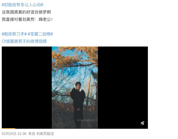The width and height of the screenshot is (178, 139).
Task: Click the text line 这氛围感真的好适合做梦啊
Action: [26, 12]
